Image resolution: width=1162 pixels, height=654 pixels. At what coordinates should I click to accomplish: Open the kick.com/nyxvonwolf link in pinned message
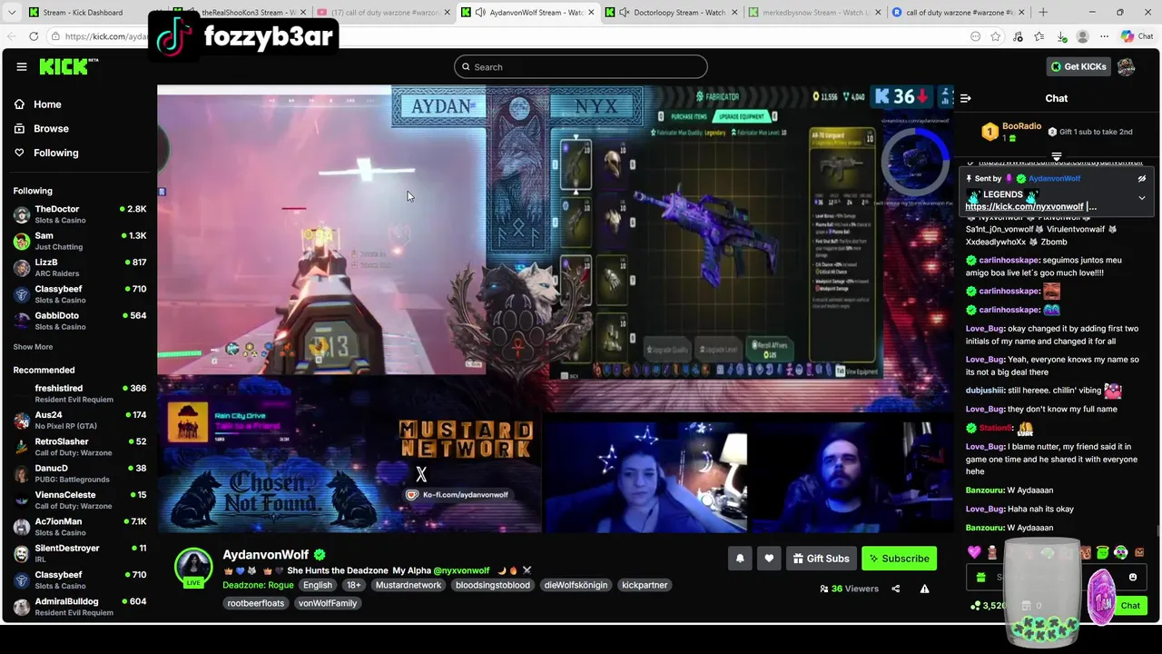click(x=1024, y=207)
